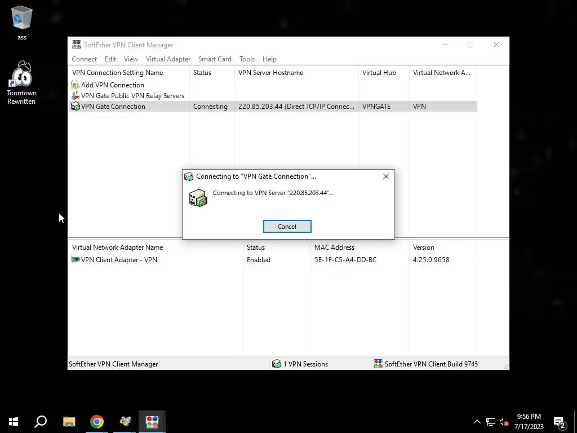This screenshot has width=577, height=433.
Task: Open Google Chrome from the taskbar
Action: pos(97,422)
